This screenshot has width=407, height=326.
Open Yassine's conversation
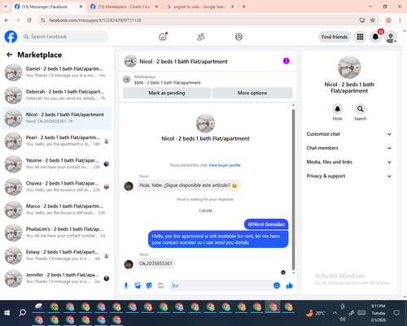pos(57,163)
